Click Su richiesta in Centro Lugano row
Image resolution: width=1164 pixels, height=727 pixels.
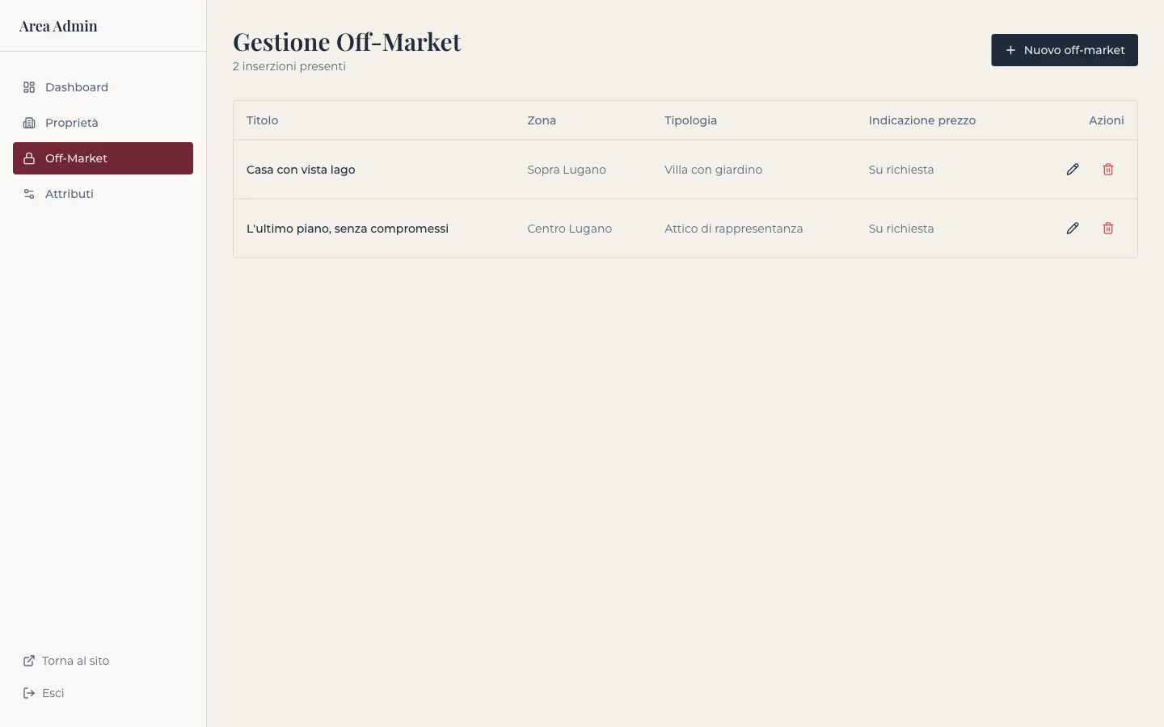(901, 229)
